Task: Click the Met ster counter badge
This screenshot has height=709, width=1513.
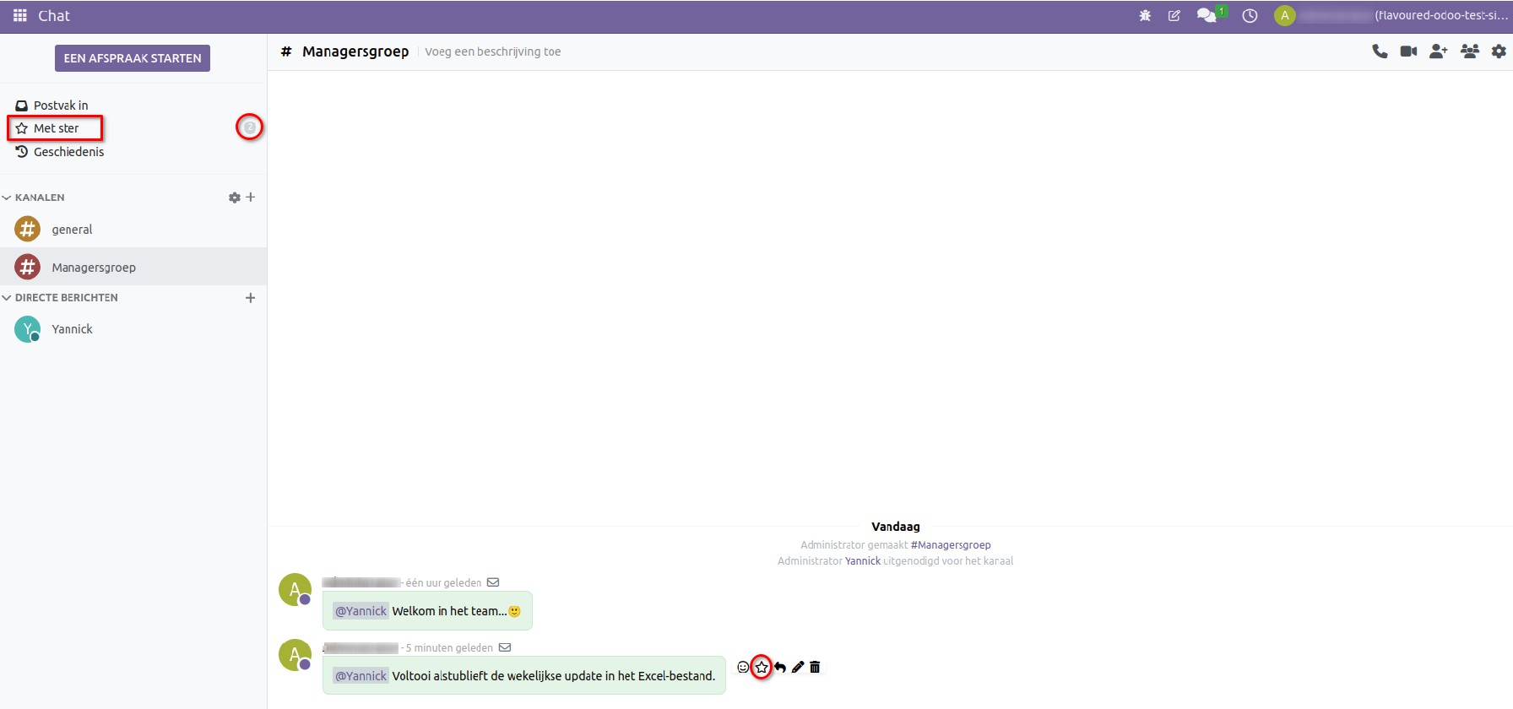Action: [249, 127]
